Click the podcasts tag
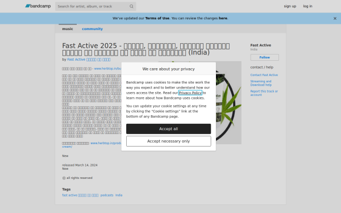Viewport: 341px width, 213px height. click(x=107, y=195)
